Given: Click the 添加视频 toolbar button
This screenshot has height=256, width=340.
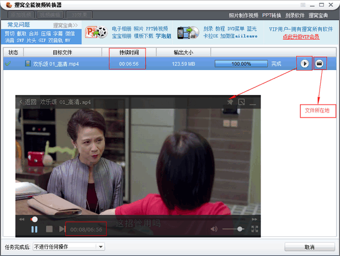Looking at the screenshot, I should [21, 15].
